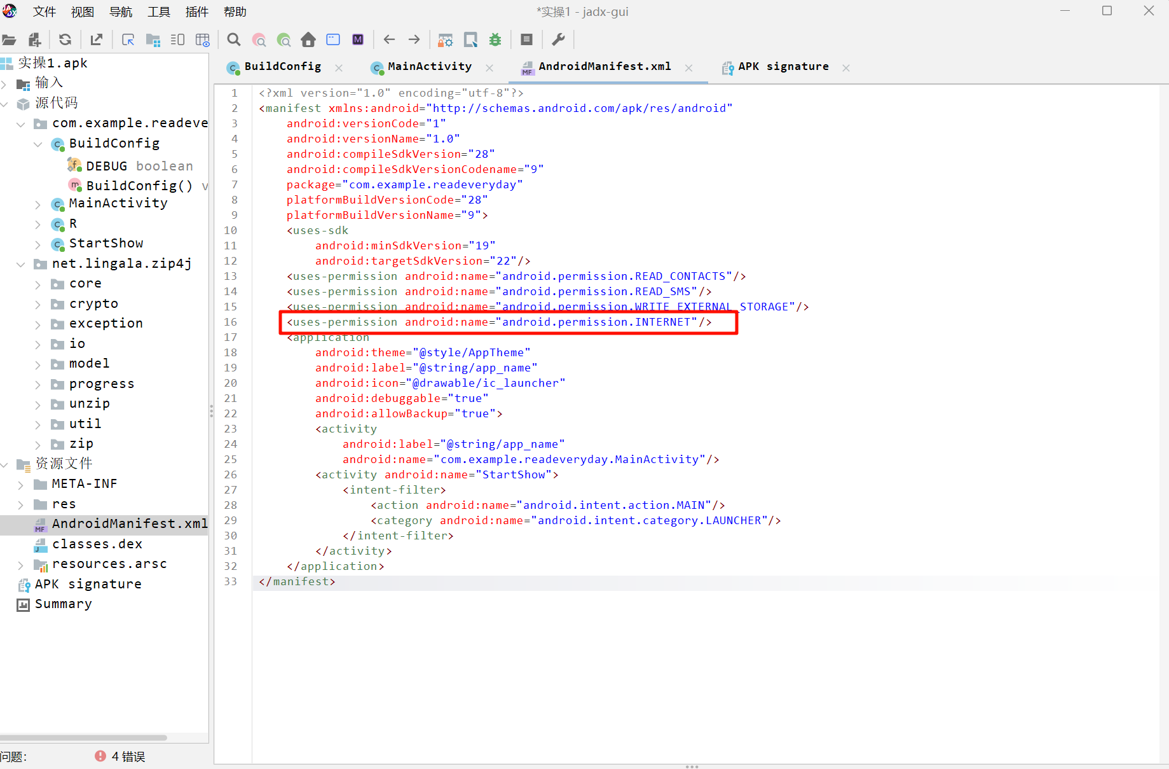Click the export project icon
The width and height of the screenshot is (1169, 769).
pos(97,40)
